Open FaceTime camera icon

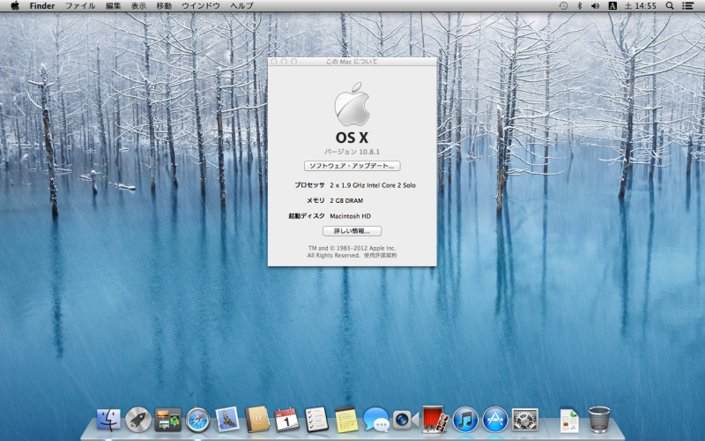(x=406, y=420)
